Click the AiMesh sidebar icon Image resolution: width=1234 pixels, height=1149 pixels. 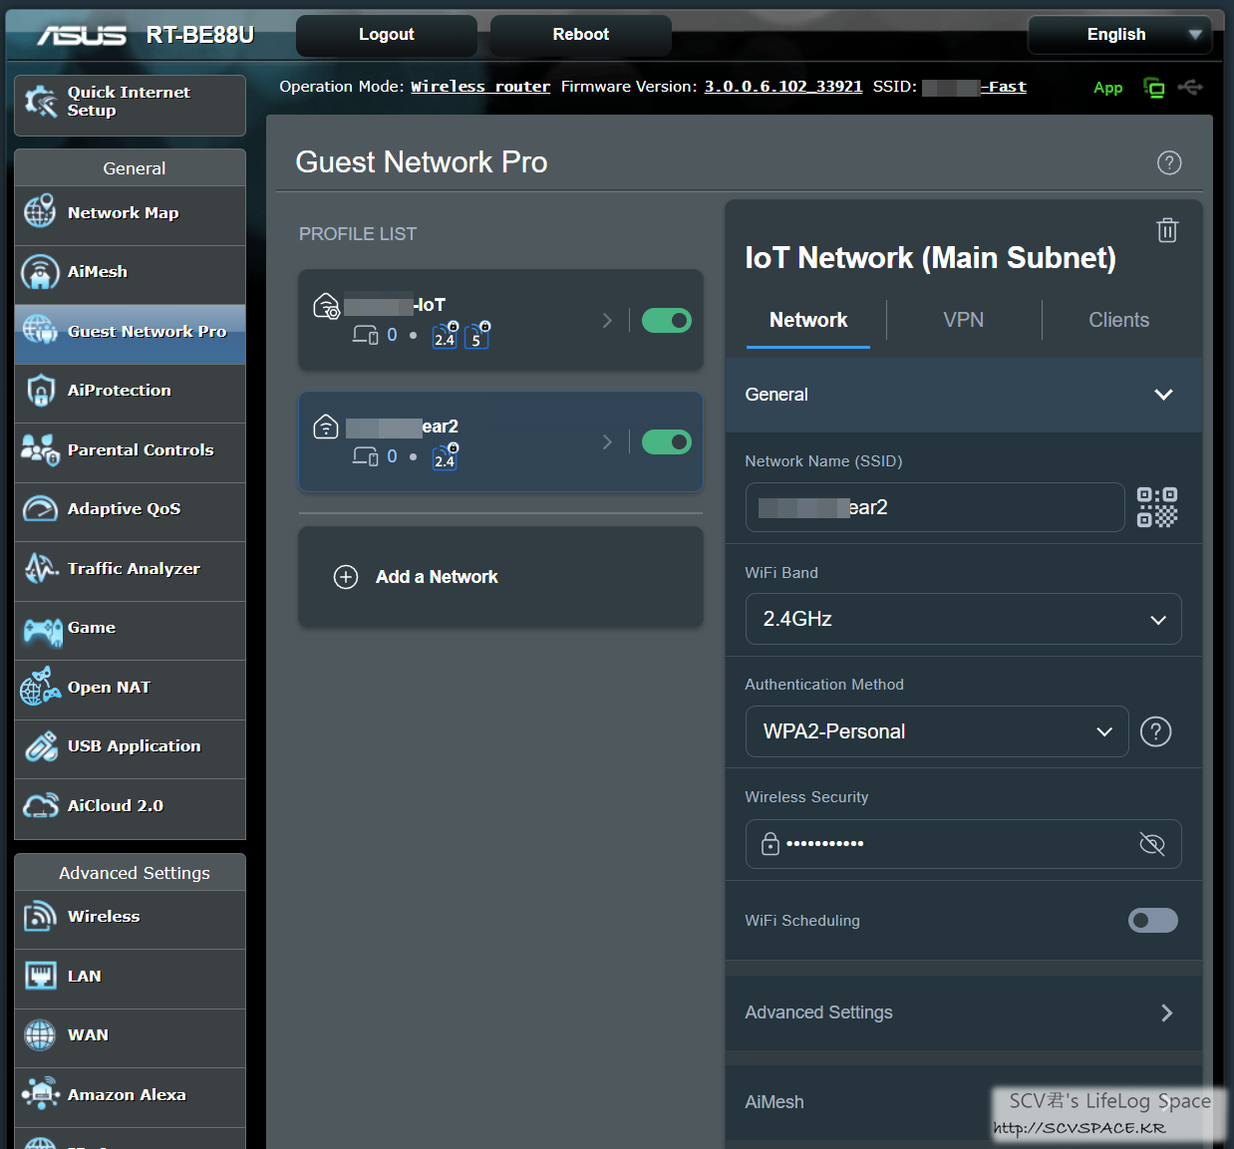pyautogui.click(x=40, y=272)
